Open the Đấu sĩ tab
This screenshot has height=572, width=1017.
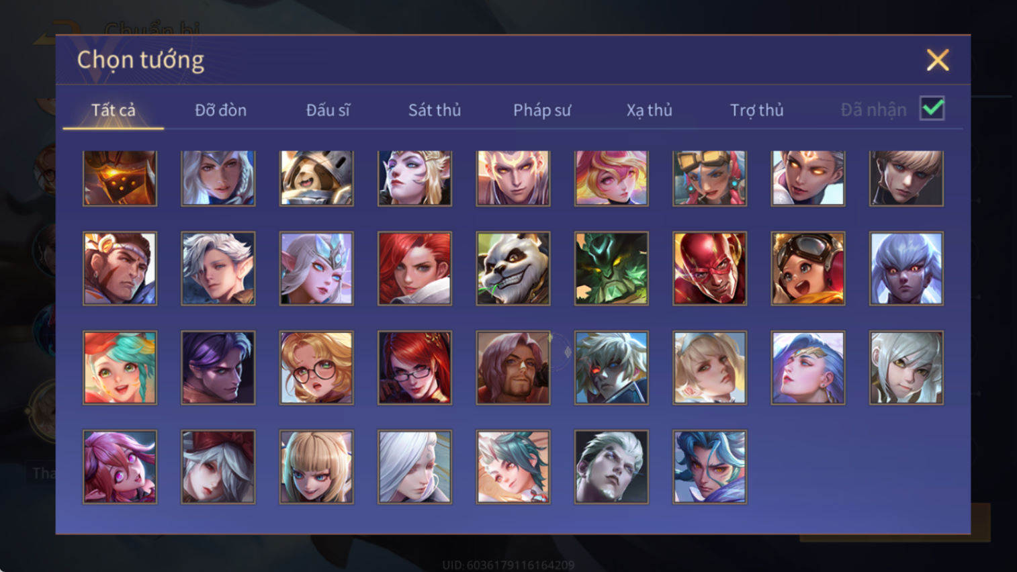328,110
